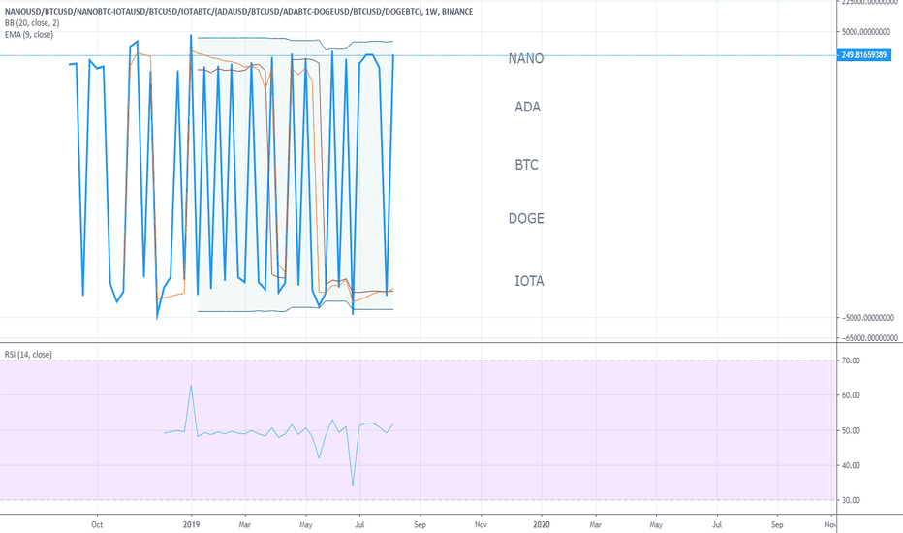903x533 pixels.
Task: Click the −65000.00000000 price axis label
Action: [870, 338]
